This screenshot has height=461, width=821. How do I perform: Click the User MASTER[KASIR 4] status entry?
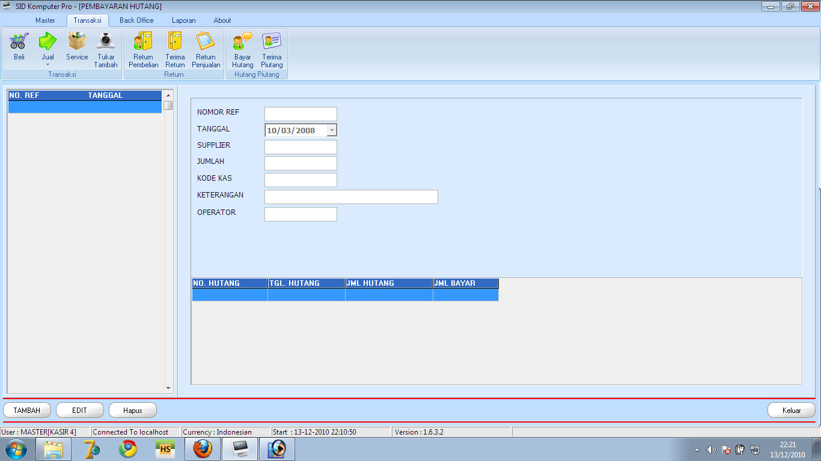click(45, 432)
